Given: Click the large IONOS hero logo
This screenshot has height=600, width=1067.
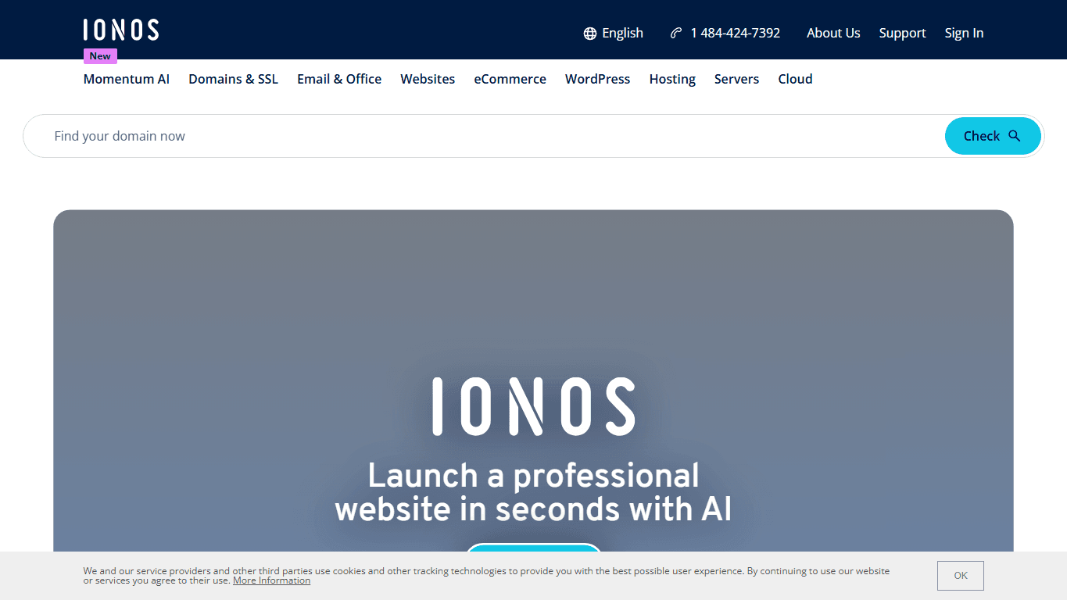Looking at the screenshot, I should [533, 406].
